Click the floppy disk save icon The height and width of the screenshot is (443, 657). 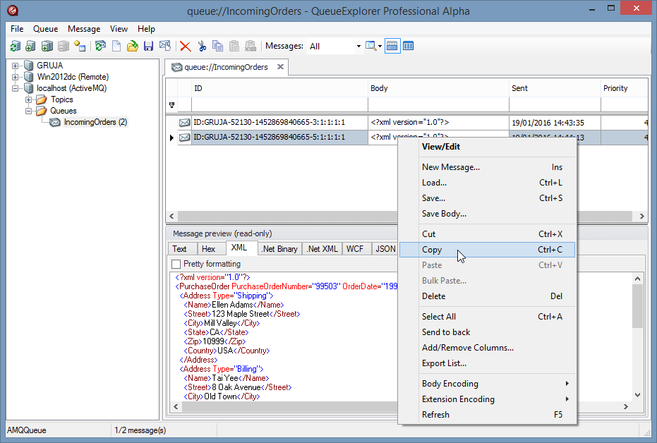[148, 47]
